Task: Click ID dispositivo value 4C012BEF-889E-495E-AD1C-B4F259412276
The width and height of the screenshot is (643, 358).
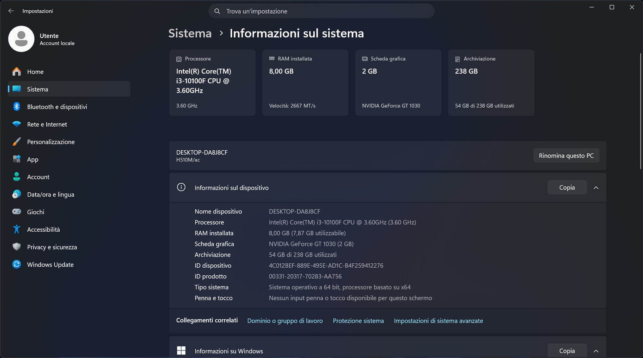Action: click(x=326, y=265)
